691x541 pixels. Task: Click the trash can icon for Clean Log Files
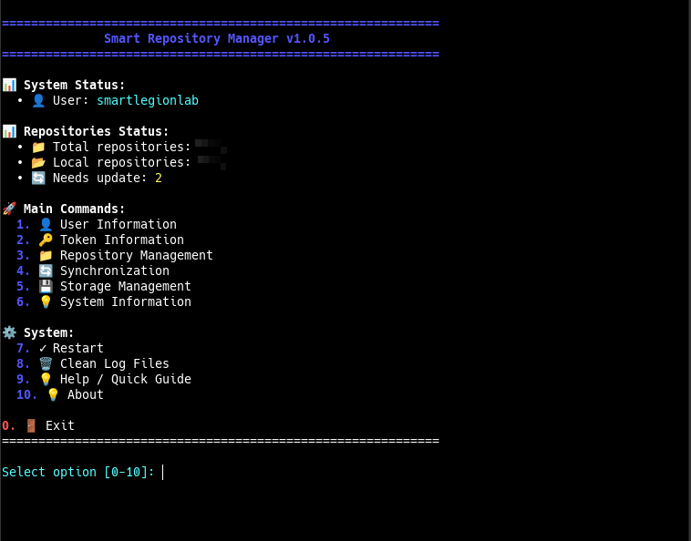coord(46,363)
